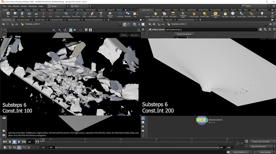Viewport: 276px width, 154px height.
Task: Open the No cam camera dropdown
Action: tap(134, 35)
